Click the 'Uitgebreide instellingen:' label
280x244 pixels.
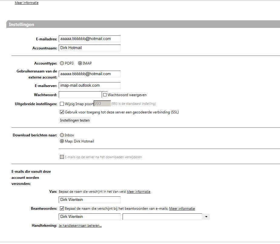coord(36,104)
